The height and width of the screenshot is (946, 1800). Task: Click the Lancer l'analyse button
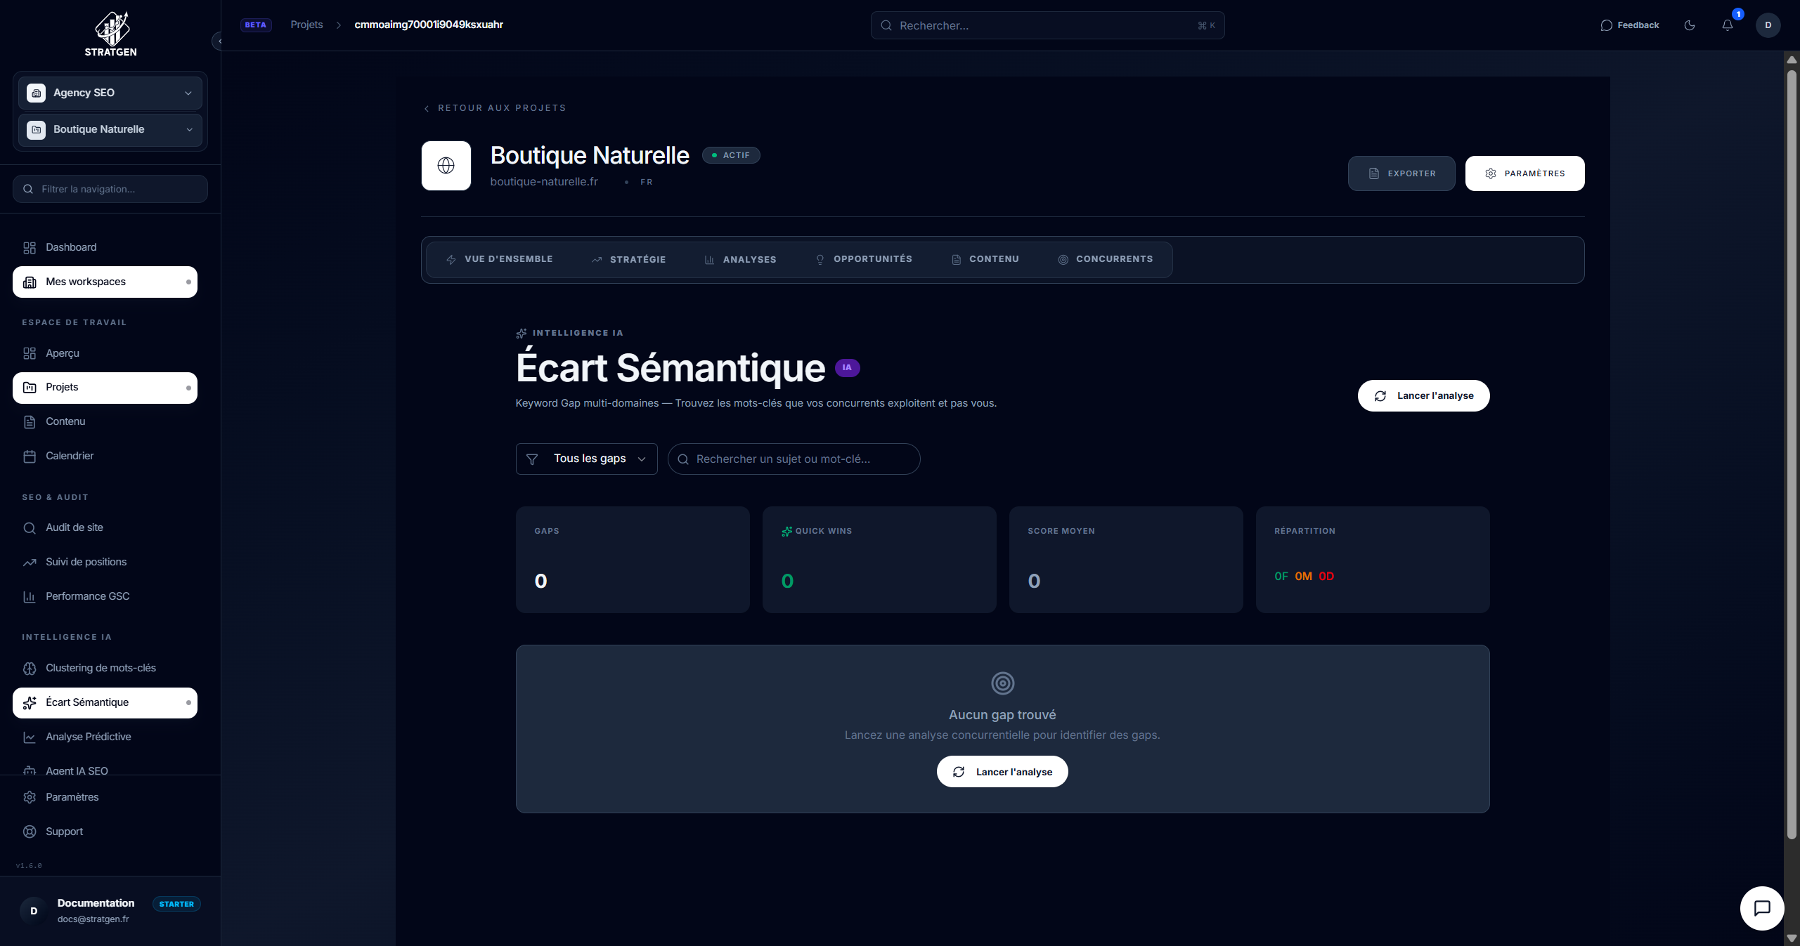(1423, 395)
